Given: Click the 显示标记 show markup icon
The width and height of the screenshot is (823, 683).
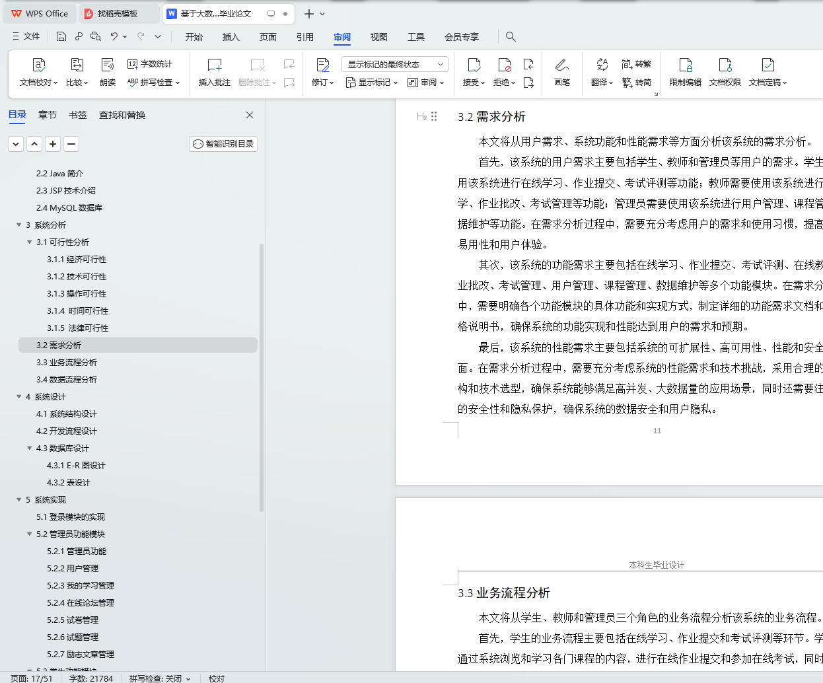Looking at the screenshot, I should pos(351,83).
